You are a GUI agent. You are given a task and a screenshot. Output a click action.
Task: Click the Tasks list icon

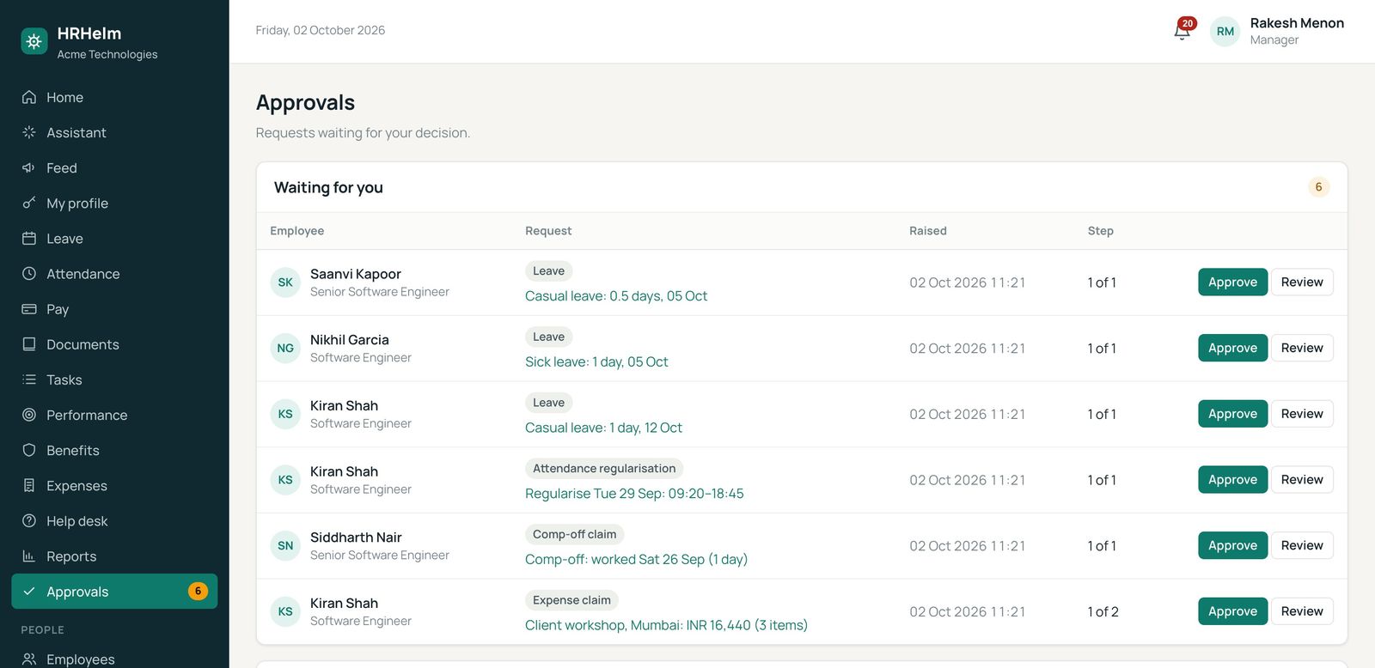tap(29, 379)
